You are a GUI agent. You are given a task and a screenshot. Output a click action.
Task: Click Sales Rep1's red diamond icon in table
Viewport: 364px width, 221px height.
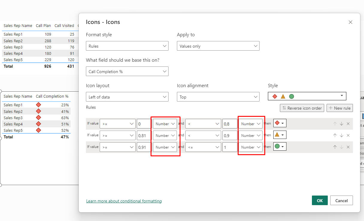click(x=38, y=105)
